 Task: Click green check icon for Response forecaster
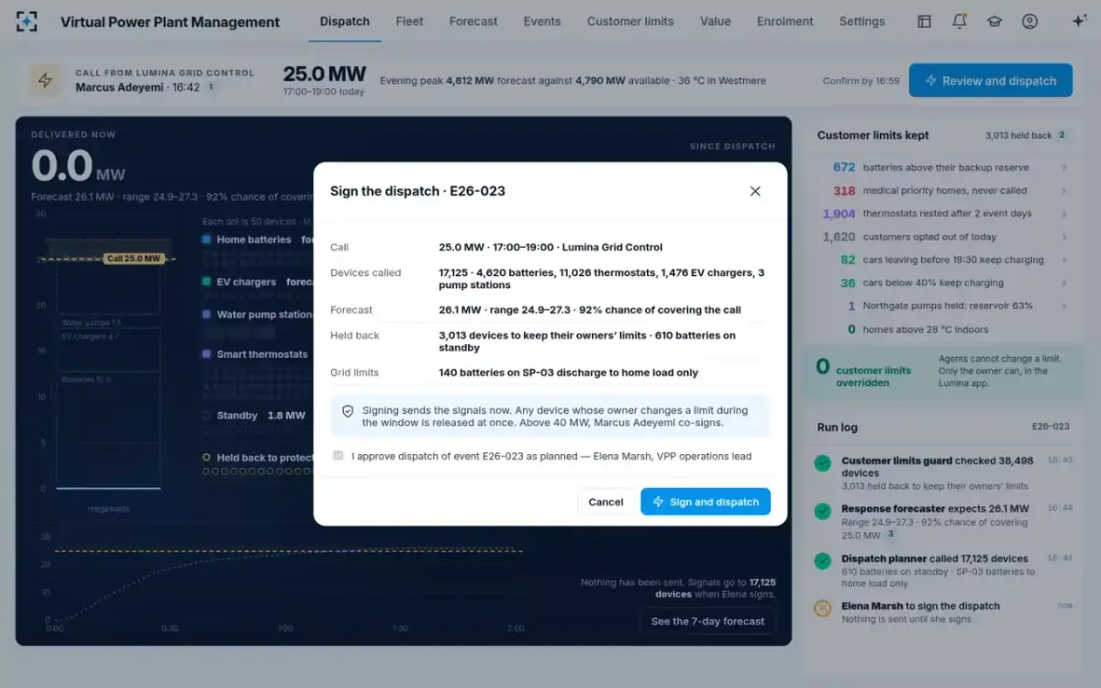823,511
